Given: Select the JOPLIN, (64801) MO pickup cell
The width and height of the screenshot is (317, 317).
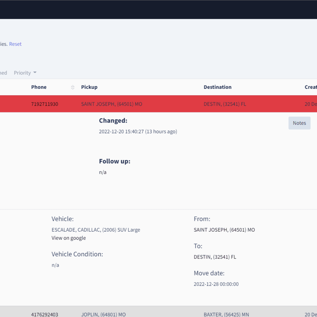Looking at the screenshot, I should coord(103,314).
